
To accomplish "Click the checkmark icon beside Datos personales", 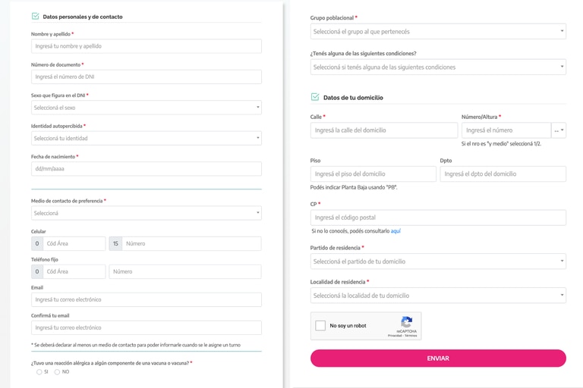I will point(36,17).
